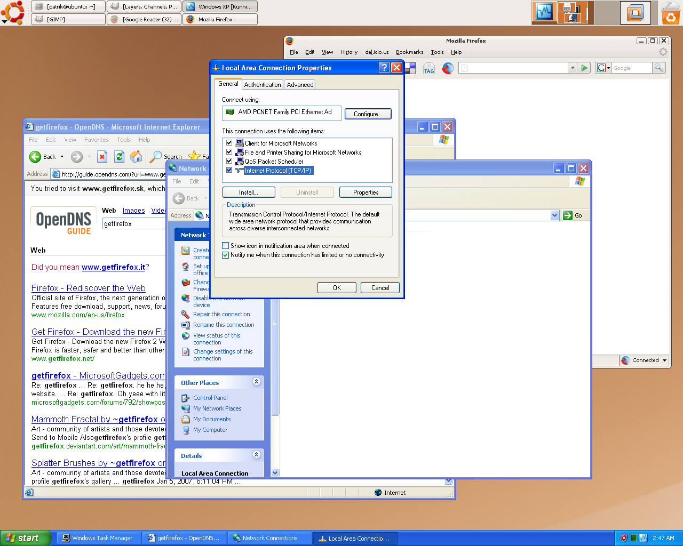683x546 pixels.
Task: Open the Tools menu in Internet Explorer
Action: (124, 140)
